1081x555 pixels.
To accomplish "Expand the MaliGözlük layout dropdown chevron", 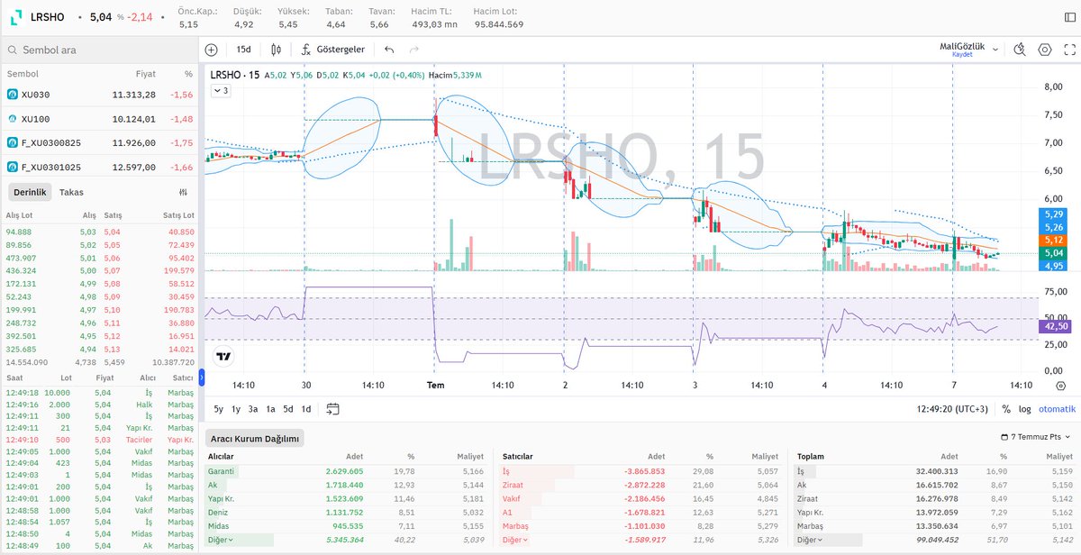I will coord(995,50).
